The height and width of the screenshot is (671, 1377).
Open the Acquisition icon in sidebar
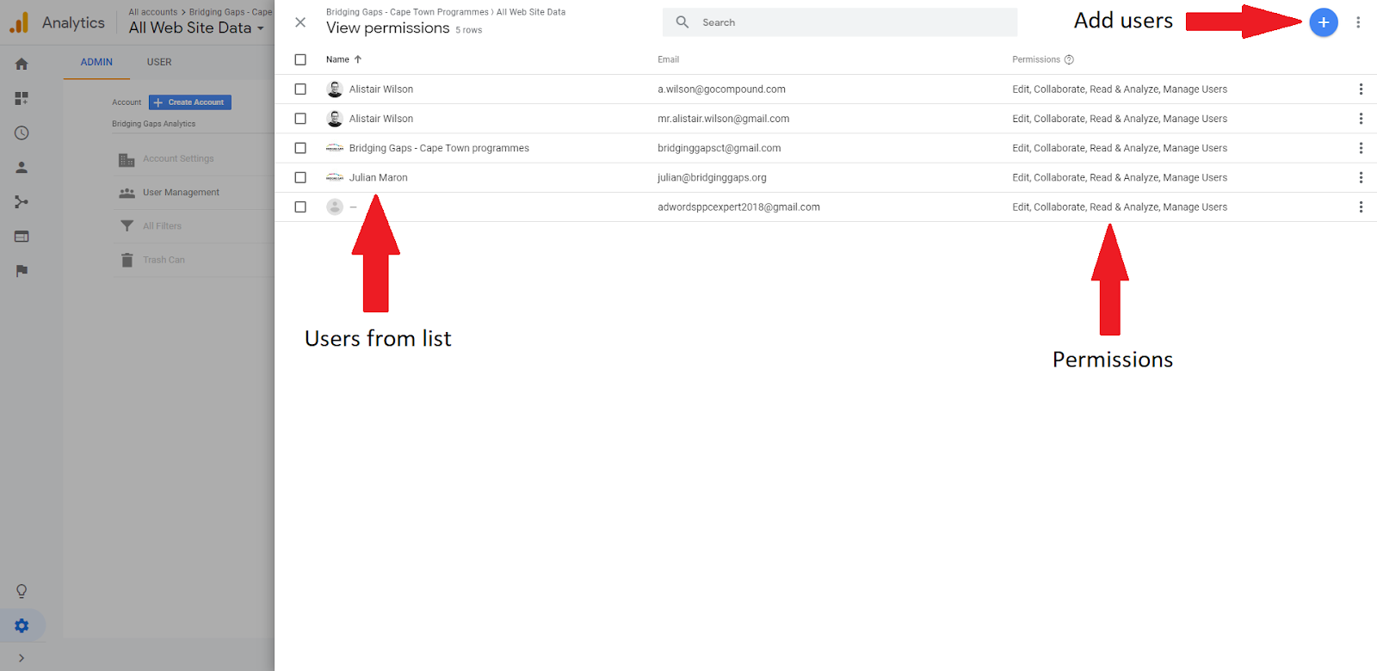pyautogui.click(x=22, y=201)
